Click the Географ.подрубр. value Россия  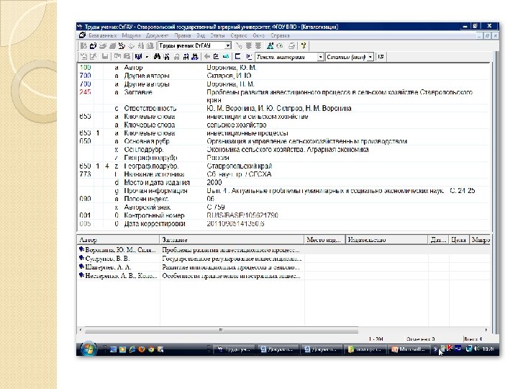click(218, 158)
